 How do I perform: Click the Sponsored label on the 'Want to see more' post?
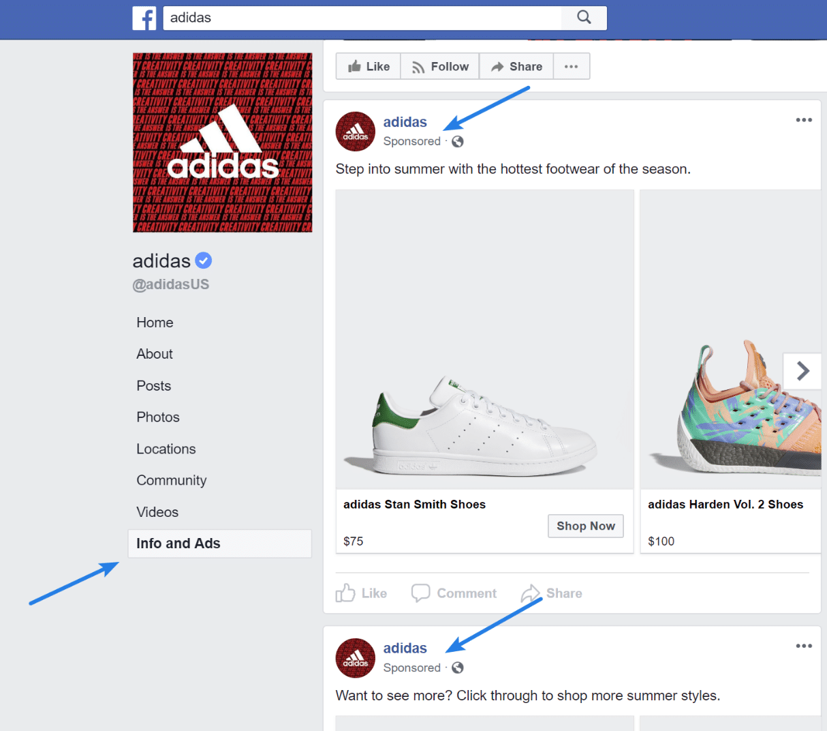point(412,668)
